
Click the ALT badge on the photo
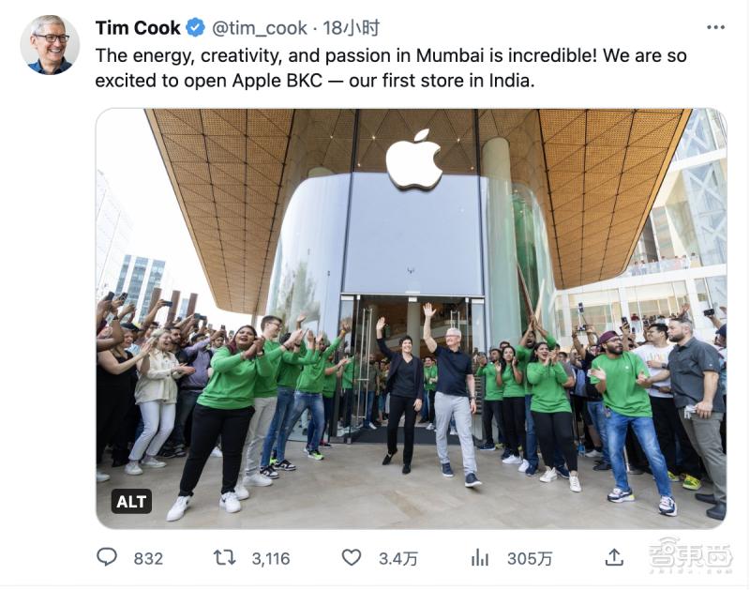pyautogui.click(x=131, y=502)
